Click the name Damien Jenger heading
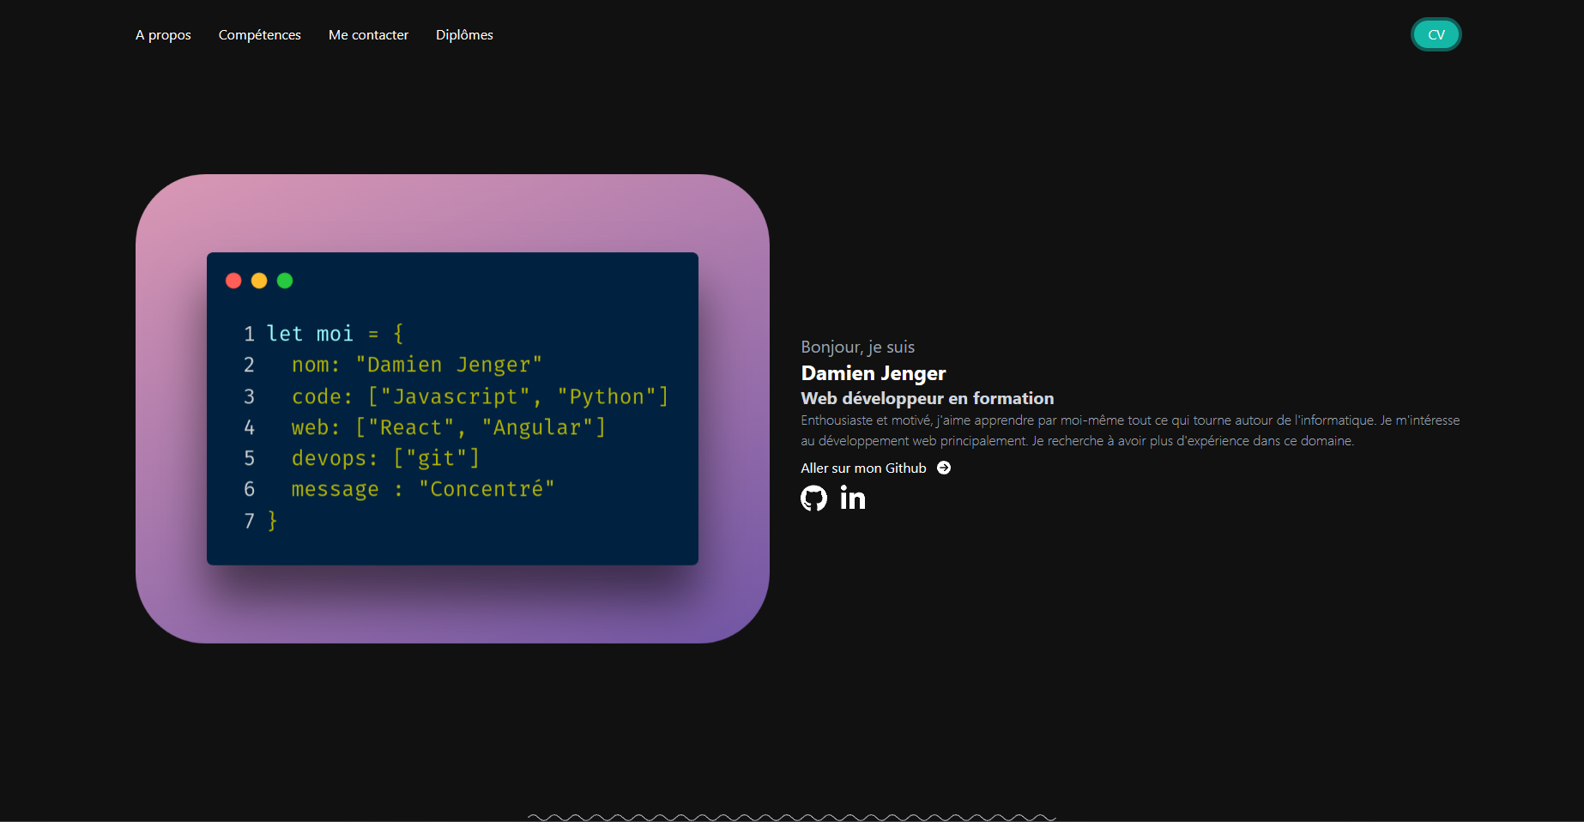 pos(873,373)
